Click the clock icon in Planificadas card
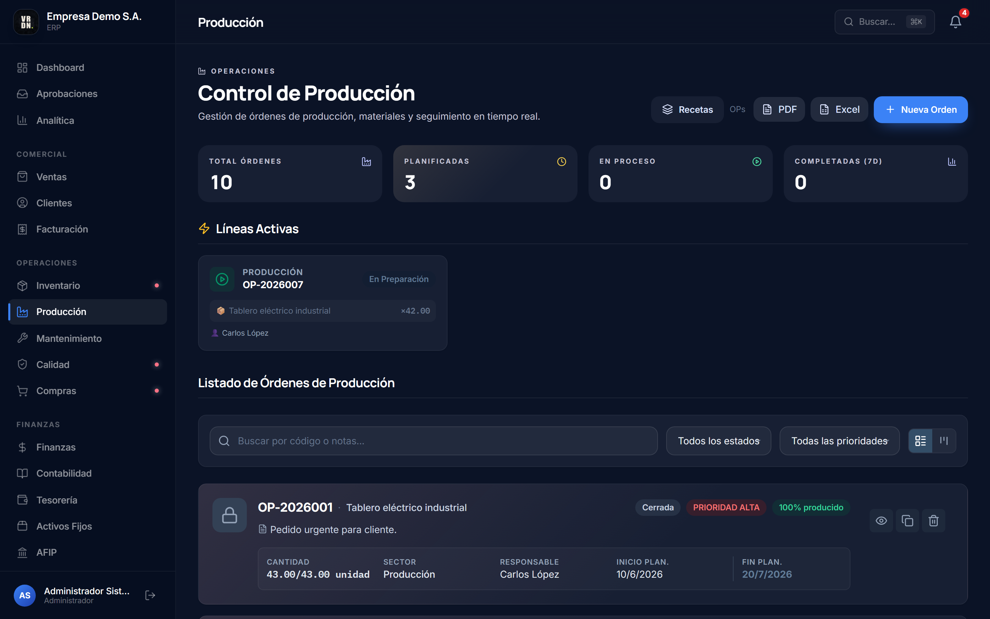Screen dimensions: 990x619 pyautogui.click(x=562, y=162)
